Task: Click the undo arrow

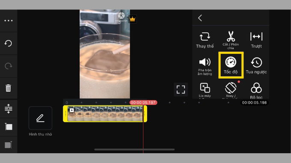Action: coord(9,43)
